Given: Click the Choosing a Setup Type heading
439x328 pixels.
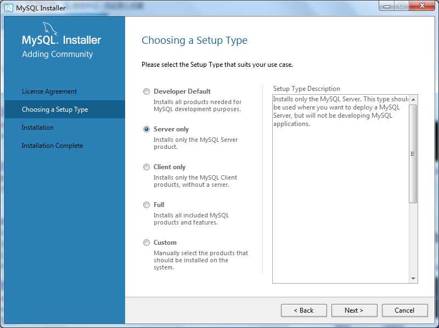Looking at the screenshot, I should tap(194, 41).
